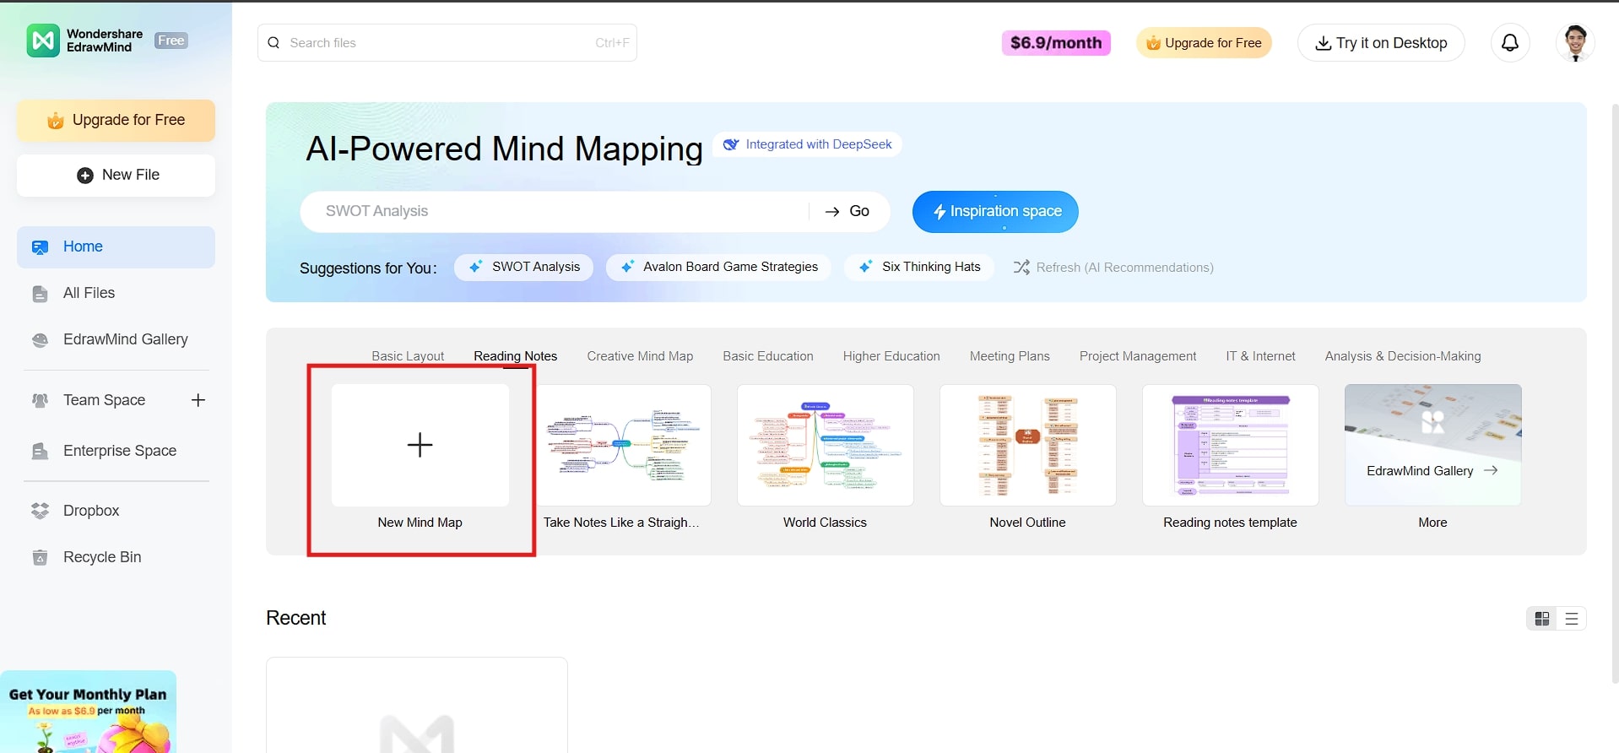
Task: Switch to Meeting Plans tab
Action: (1010, 356)
